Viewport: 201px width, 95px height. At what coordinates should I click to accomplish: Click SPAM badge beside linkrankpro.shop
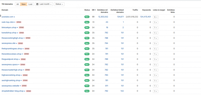(21, 27)
